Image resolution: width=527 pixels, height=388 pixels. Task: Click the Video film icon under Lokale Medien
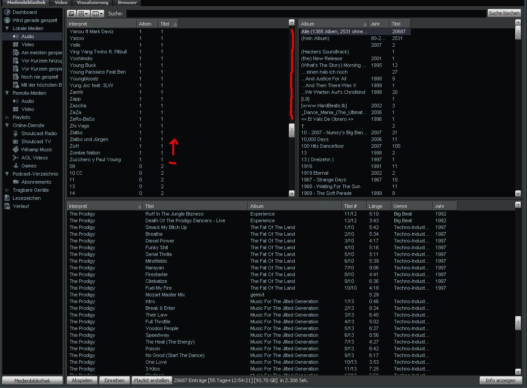click(15, 44)
